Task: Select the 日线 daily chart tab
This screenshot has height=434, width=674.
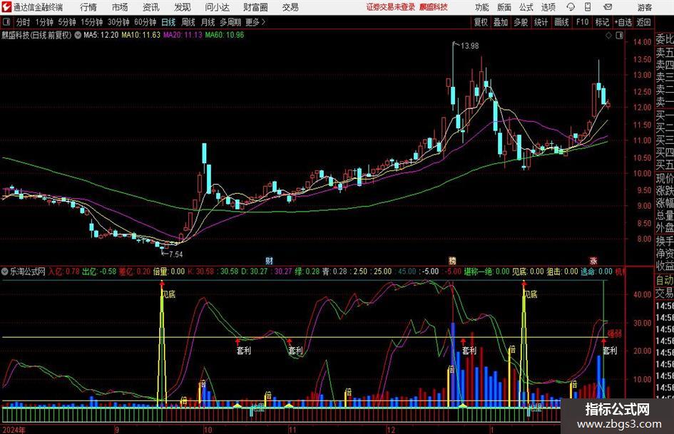Action: (x=168, y=22)
